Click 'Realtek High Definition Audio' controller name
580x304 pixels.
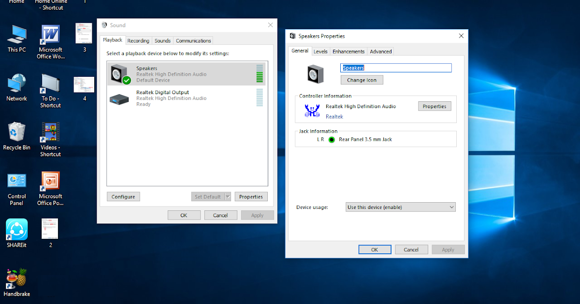[x=361, y=106]
